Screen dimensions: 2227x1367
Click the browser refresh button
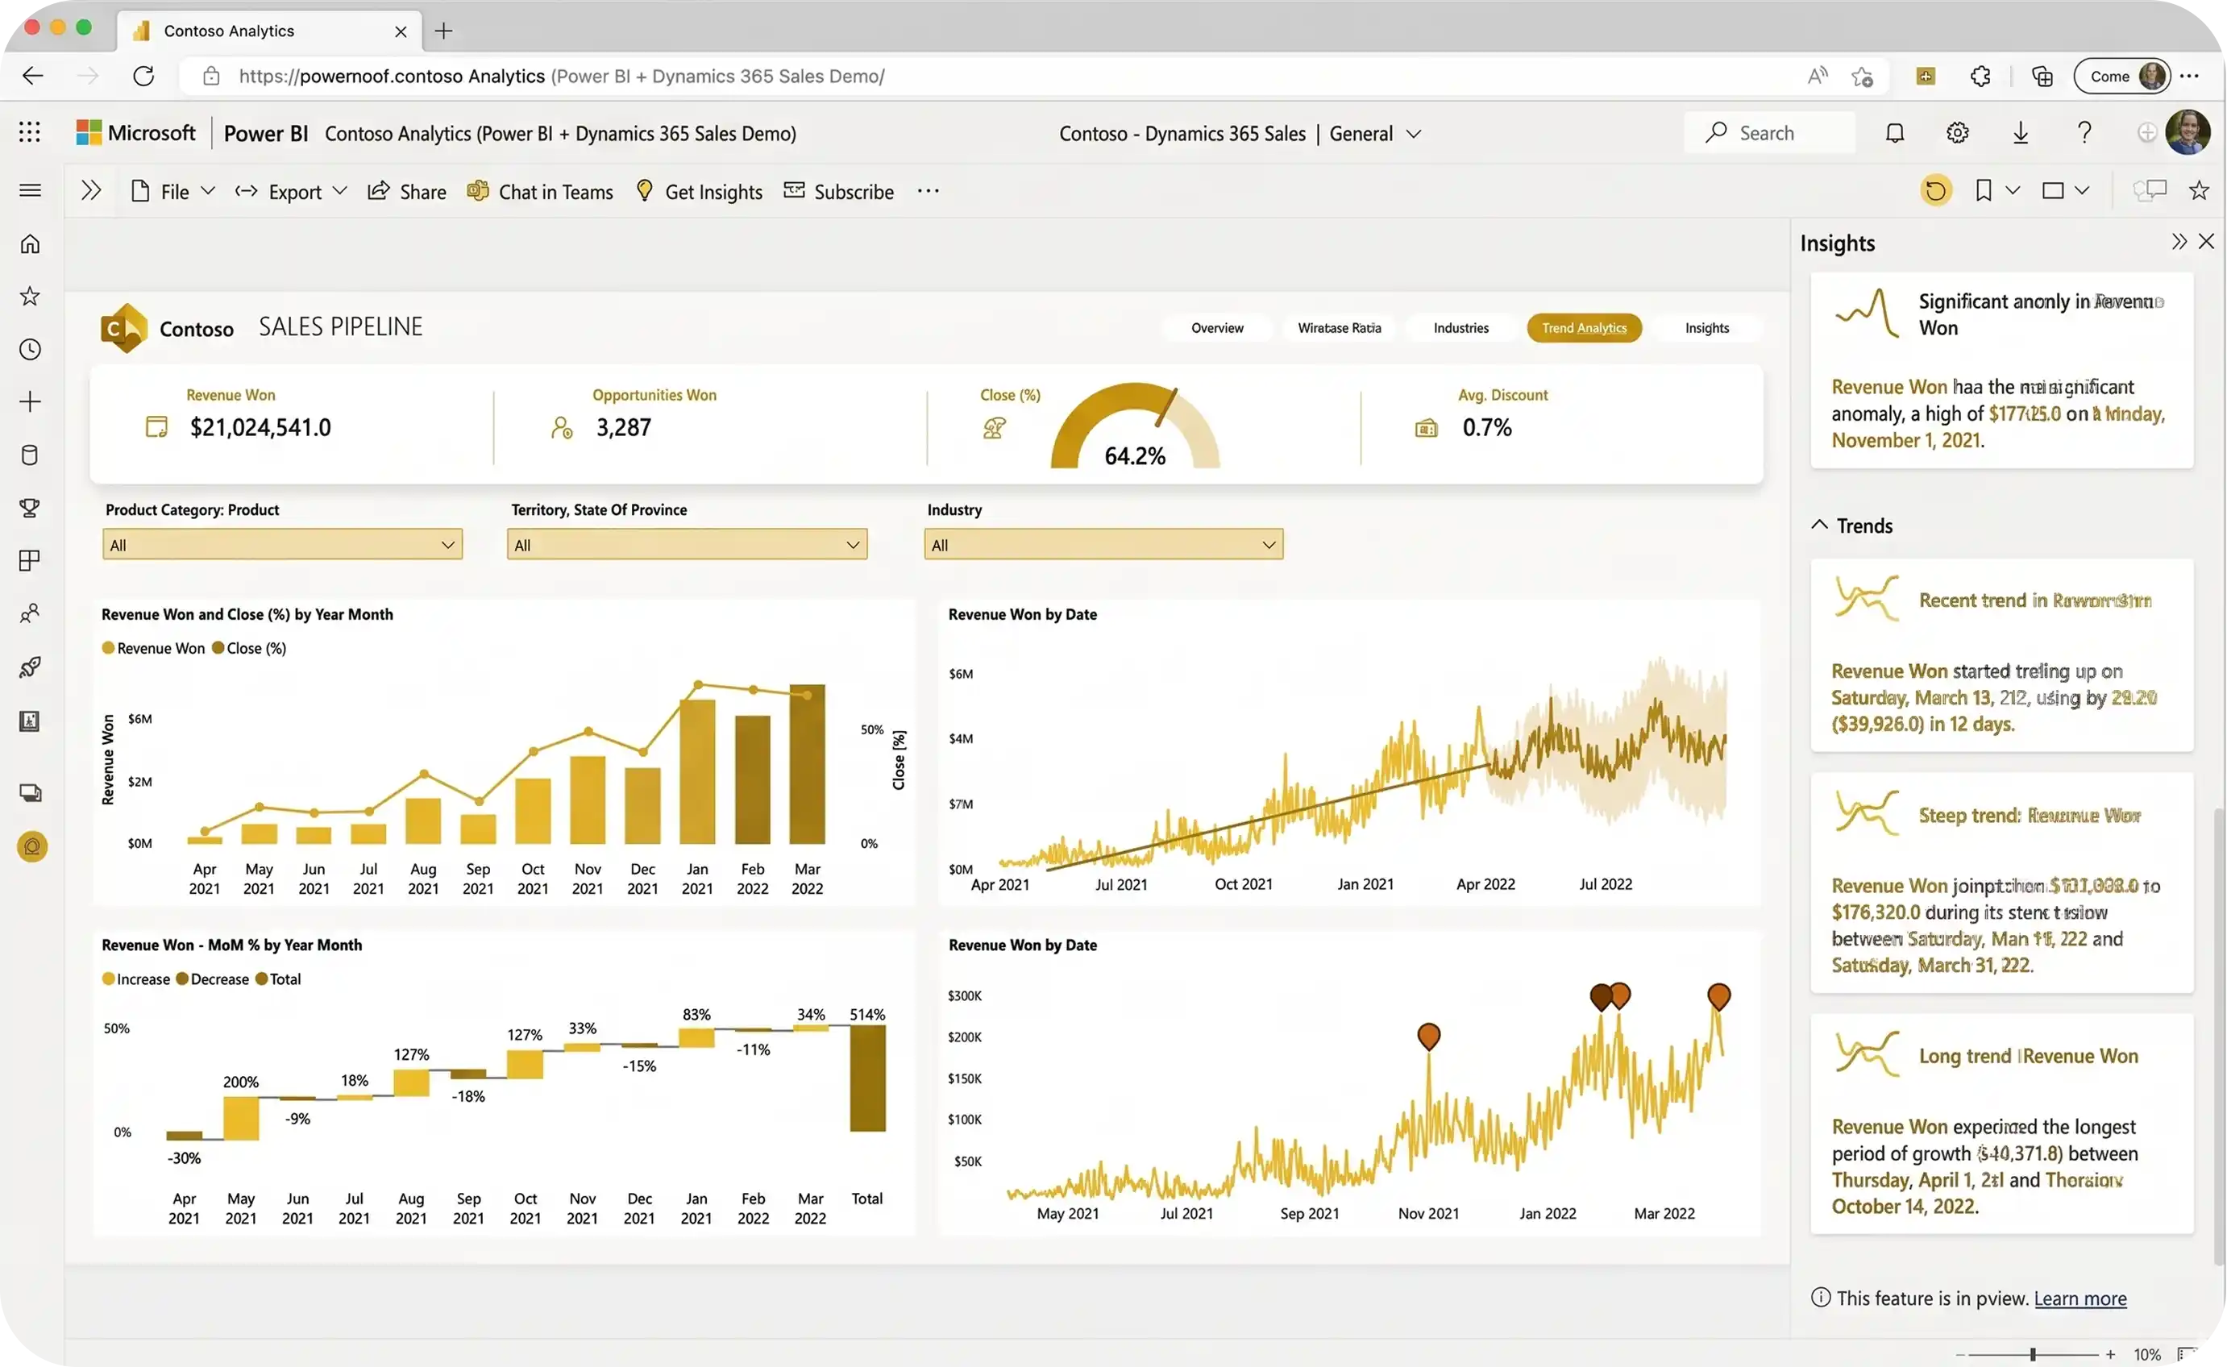[143, 76]
